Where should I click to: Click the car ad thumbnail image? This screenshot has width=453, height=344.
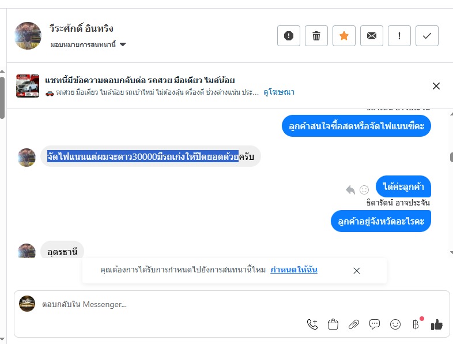point(28,86)
